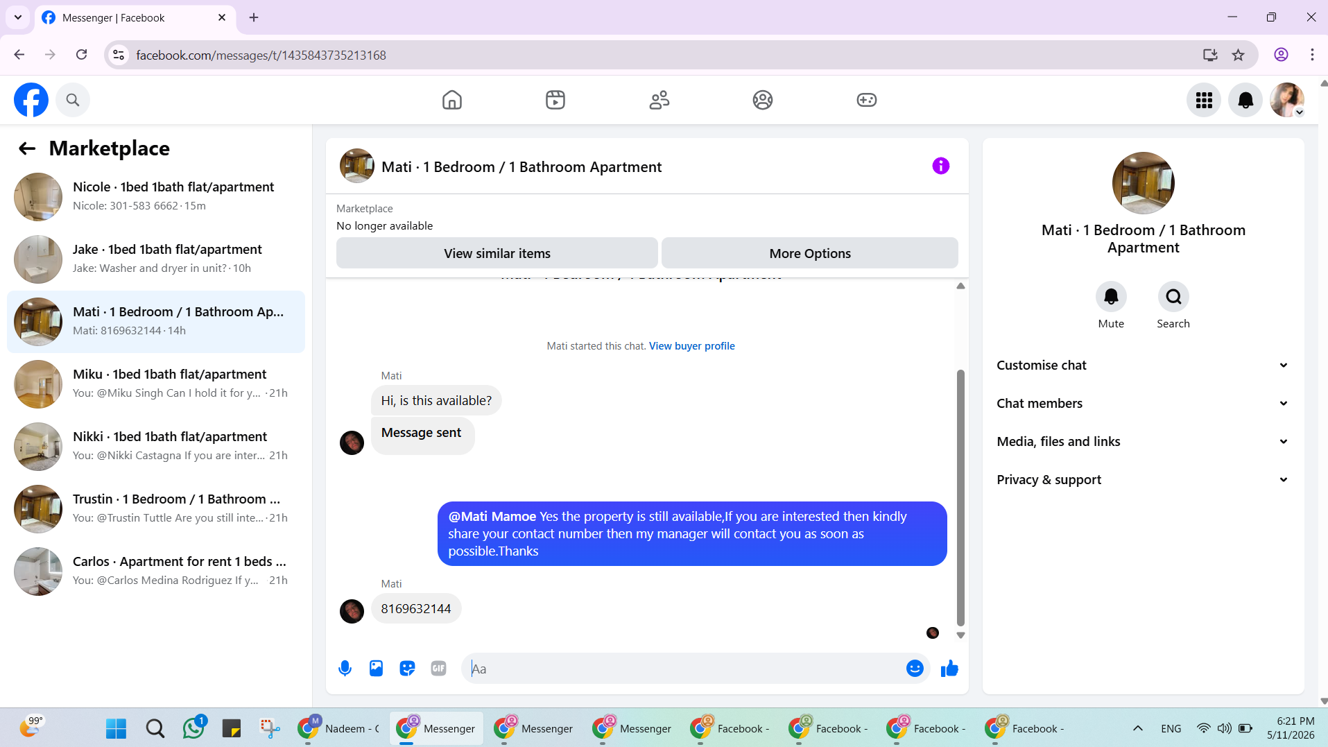The width and height of the screenshot is (1328, 747).
Task: Open the View buyer profile link
Action: [691, 346]
